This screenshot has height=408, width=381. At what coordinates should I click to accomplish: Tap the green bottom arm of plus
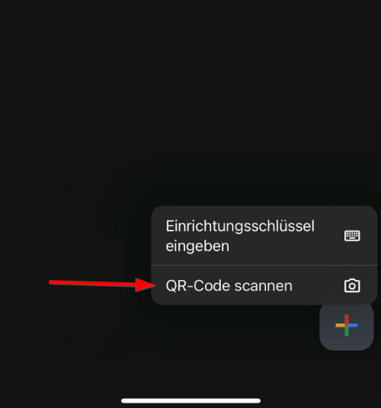click(x=347, y=332)
